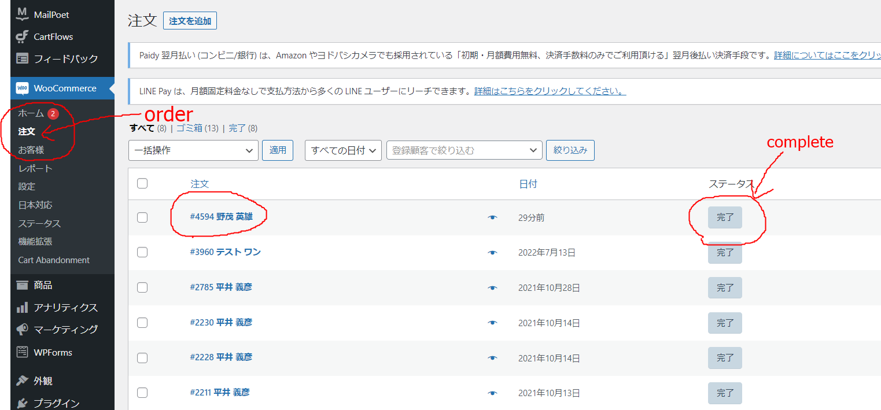Click the 適用 apply button
The height and width of the screenshot is (410, 881).
[278, 150]
